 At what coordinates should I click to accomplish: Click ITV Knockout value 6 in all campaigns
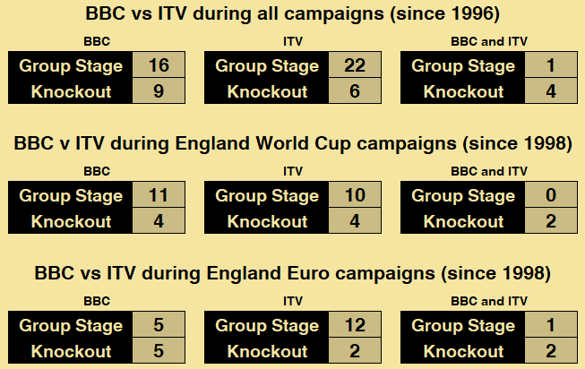pyautogui.click(x=354, y=91)
